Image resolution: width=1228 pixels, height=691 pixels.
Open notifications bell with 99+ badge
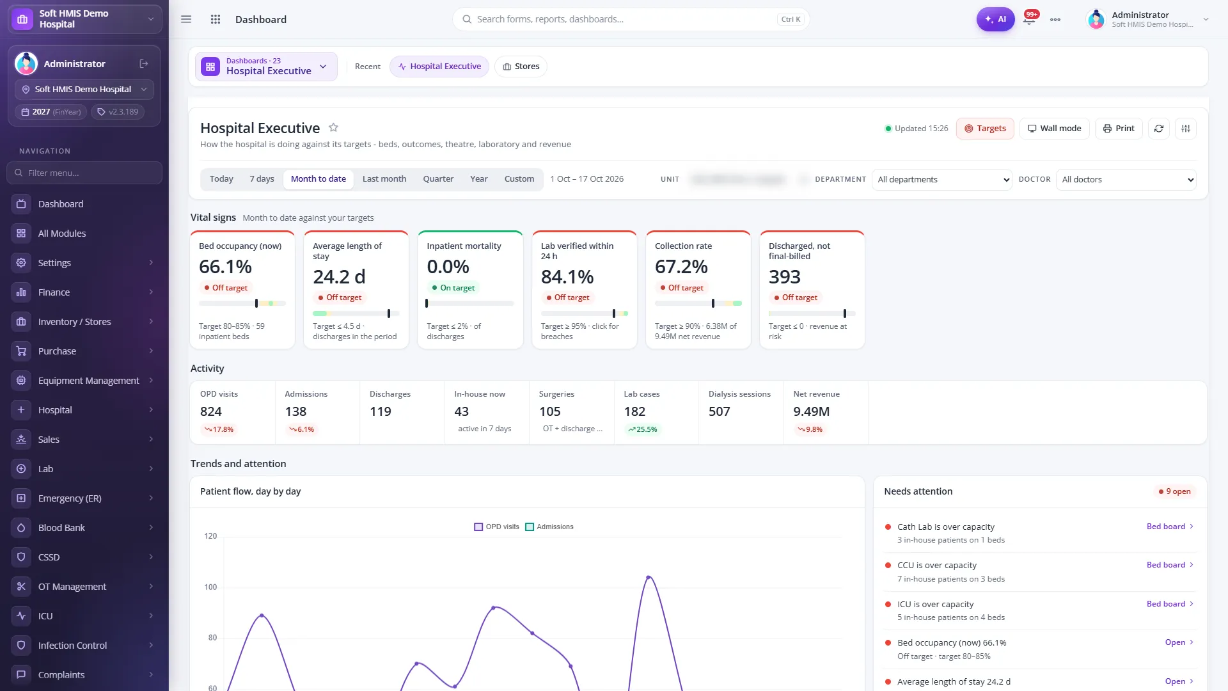coord(1030,19)
